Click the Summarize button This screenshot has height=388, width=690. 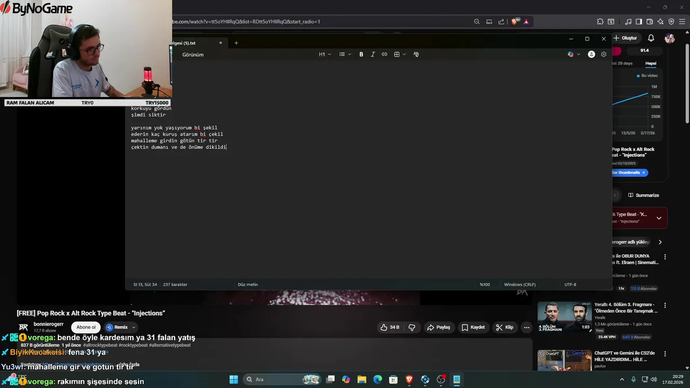tap(644, 195)
